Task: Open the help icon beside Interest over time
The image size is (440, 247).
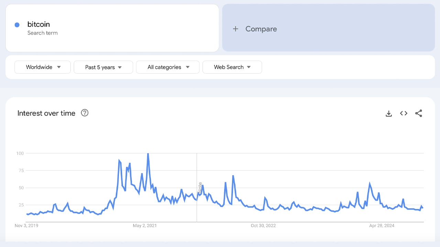Action: pyautogui.click(x=85, y=113)
